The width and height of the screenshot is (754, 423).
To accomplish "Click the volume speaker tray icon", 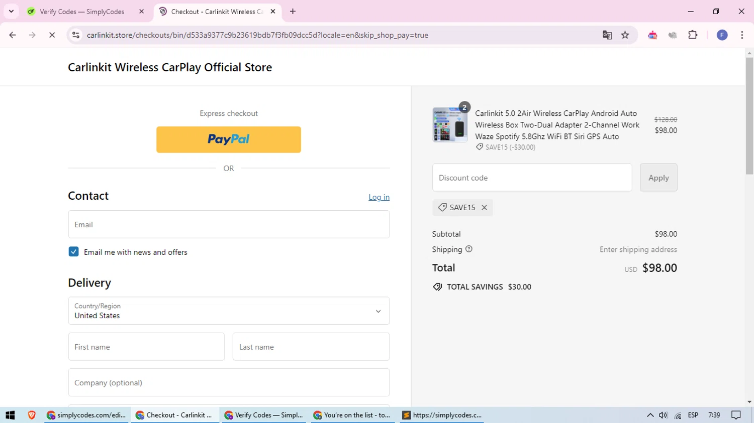I will (x=664, y=415).
